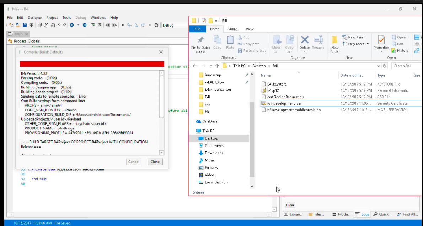Click the Clear button in logs panel
The height and width of the screenshot is (226, 423).
(x=290, y=205)
